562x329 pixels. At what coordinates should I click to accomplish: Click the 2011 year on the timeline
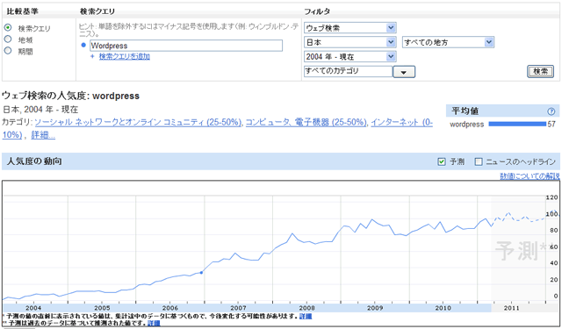pyautogui.click(x=511, y=308)
